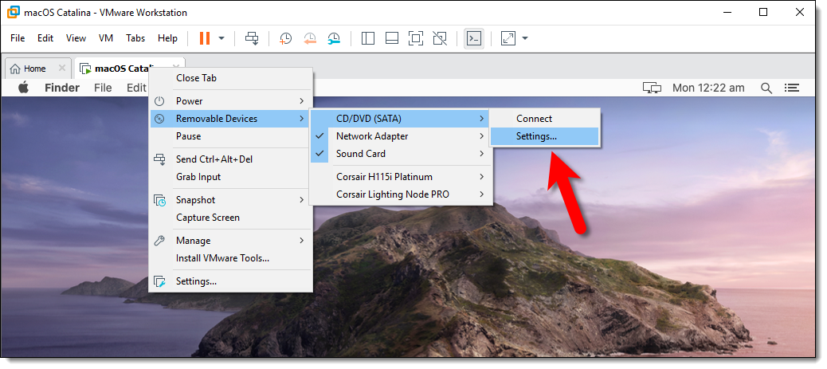Click the VMware Workstation title bar logo icon
The height and width of the screenshot is (369, 827).
pos(14,12)
